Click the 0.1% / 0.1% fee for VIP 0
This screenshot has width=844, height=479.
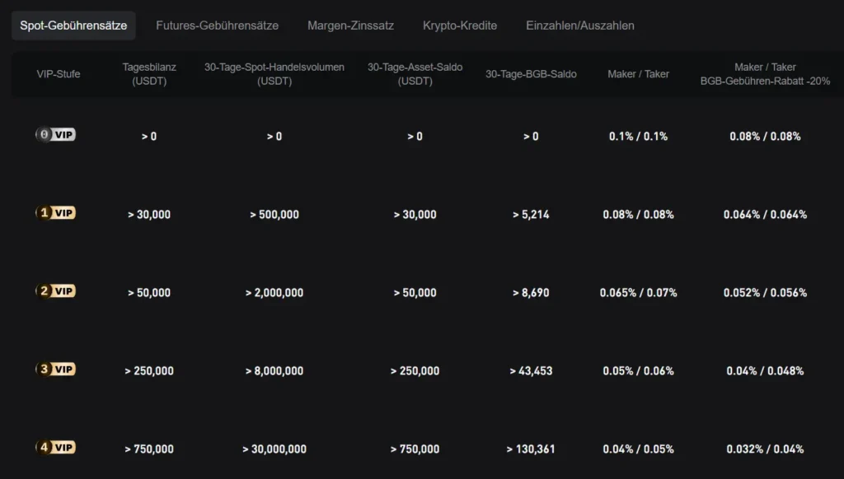(638, 137)
